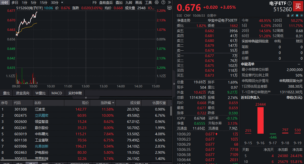This screenshot has width=304, height=164.
Task: Click the red 买 buy button
Action: [298, 6]
